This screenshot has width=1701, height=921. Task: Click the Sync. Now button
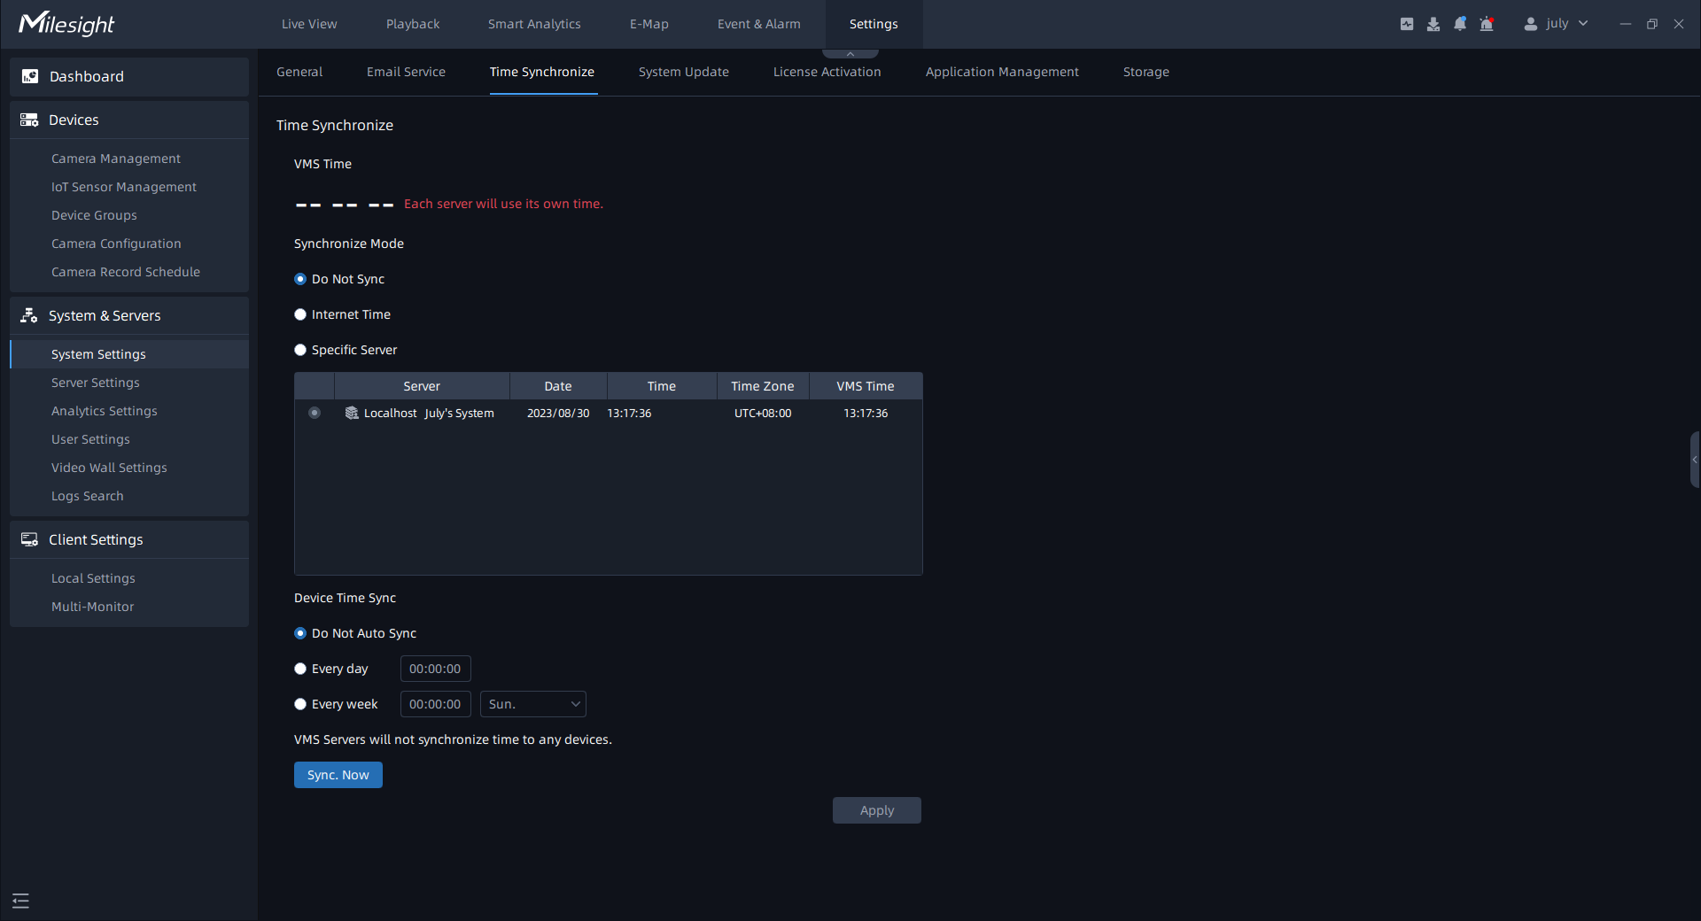pos(338,775)
